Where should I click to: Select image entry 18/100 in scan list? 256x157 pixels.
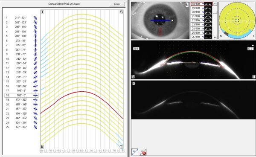click(202, 4)
